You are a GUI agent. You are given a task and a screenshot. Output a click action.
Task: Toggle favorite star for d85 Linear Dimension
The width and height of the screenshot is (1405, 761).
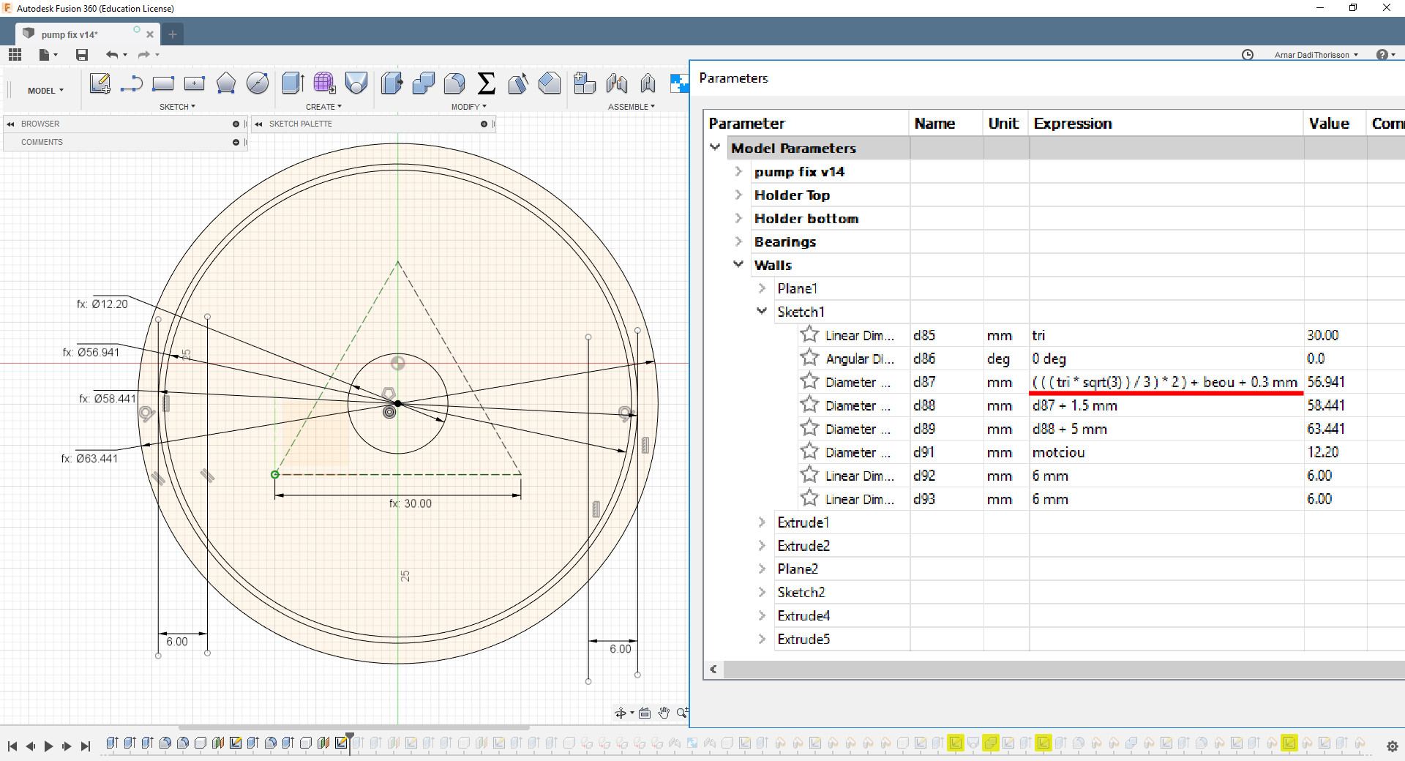pyautogui.click(x=809, y=335)
